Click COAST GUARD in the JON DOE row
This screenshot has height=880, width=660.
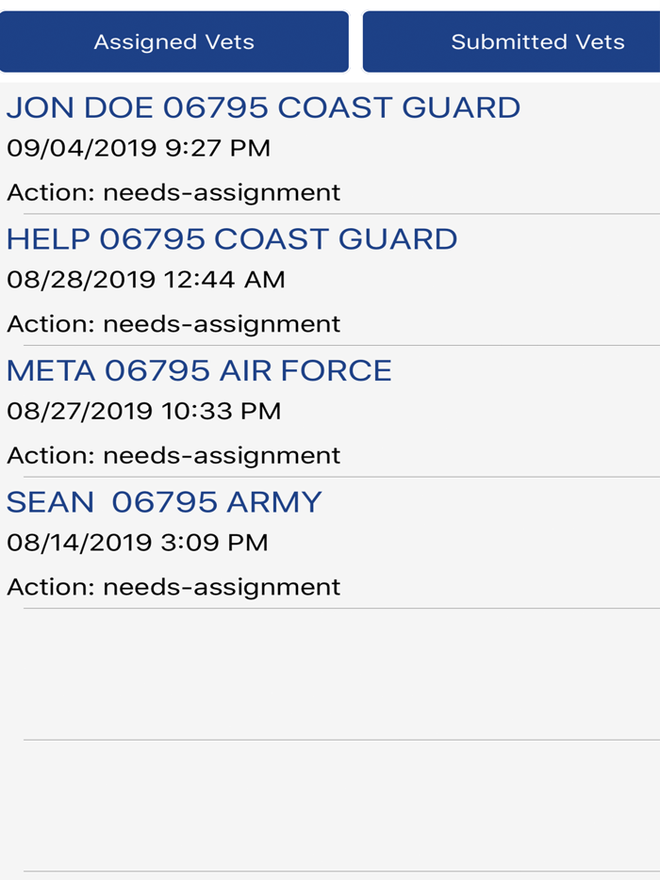pyautogui.click(x=399, y=107)
